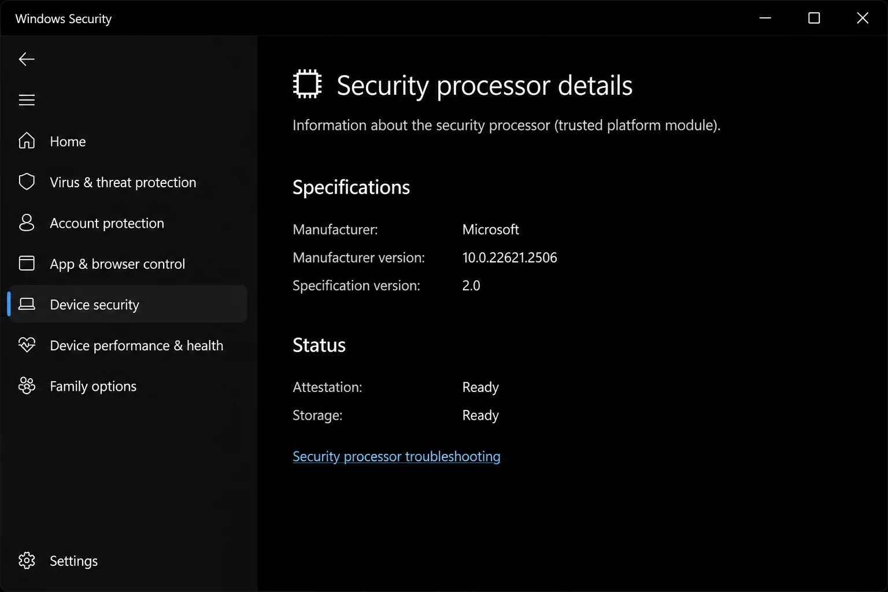Screen dimensions: 888x592
Task: Click the version value 10.0.22621.2506
Action: 509,258
